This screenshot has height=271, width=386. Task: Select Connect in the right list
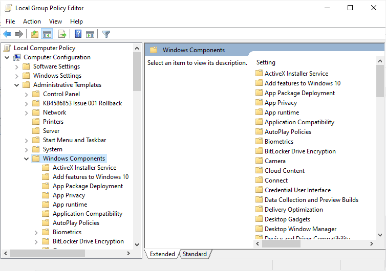276,180
